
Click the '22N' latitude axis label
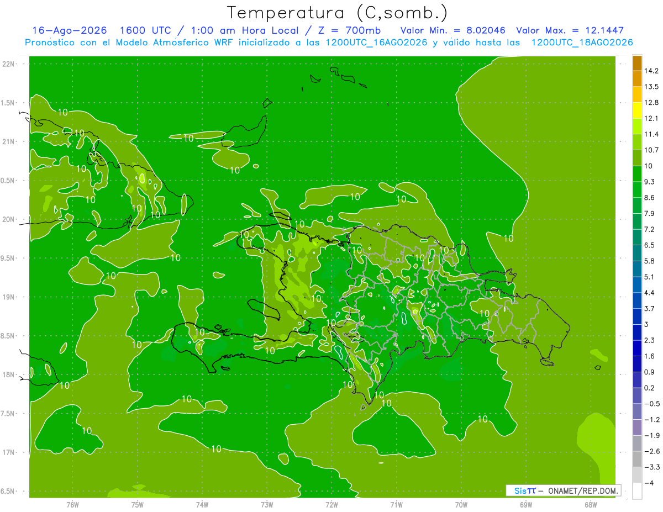[8, 64]
